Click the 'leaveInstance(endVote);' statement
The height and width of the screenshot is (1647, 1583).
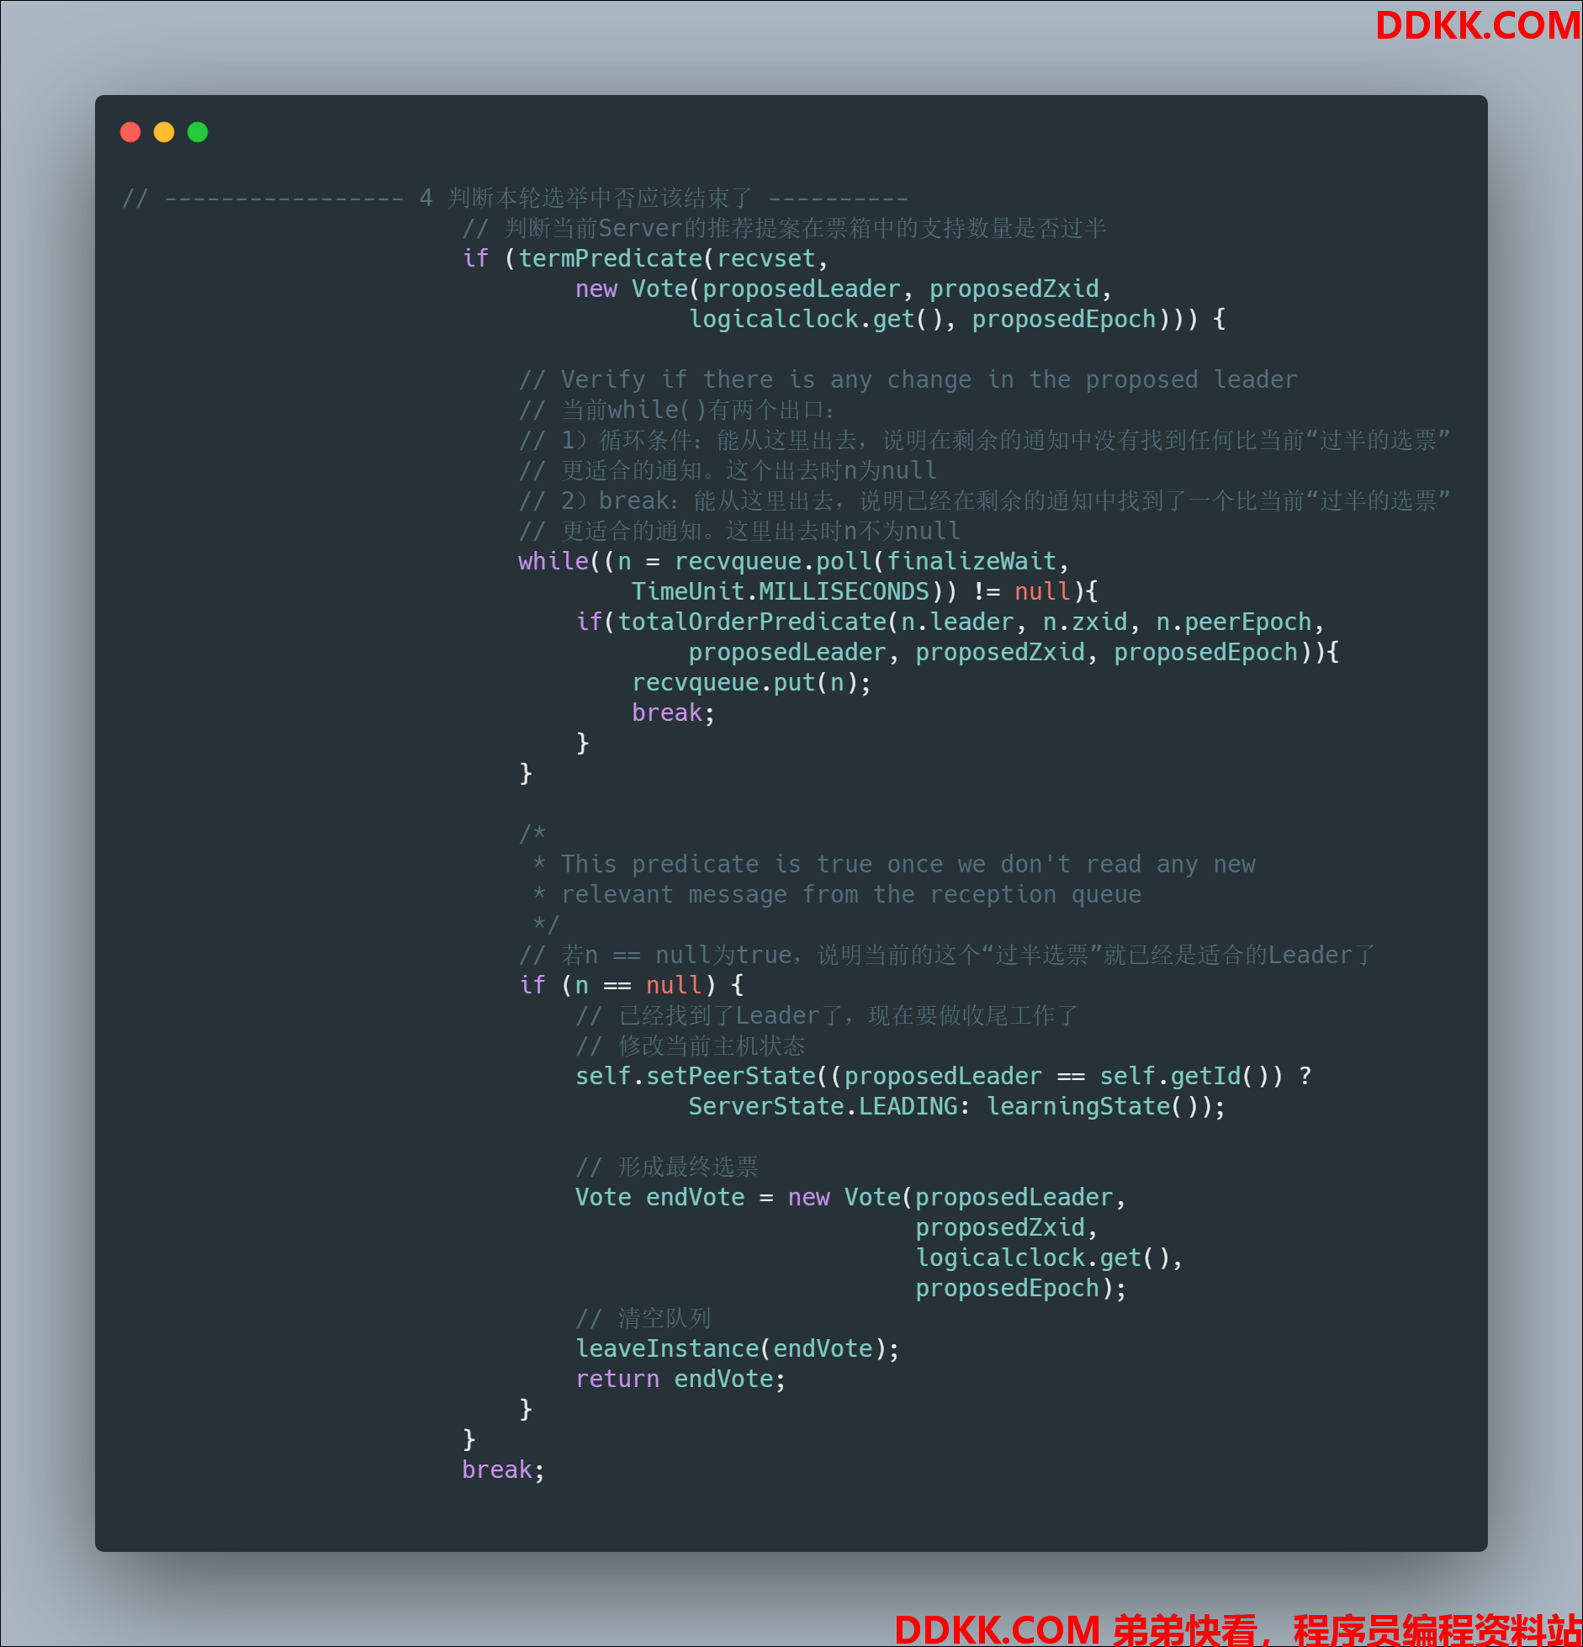(x=738, y=1348)
